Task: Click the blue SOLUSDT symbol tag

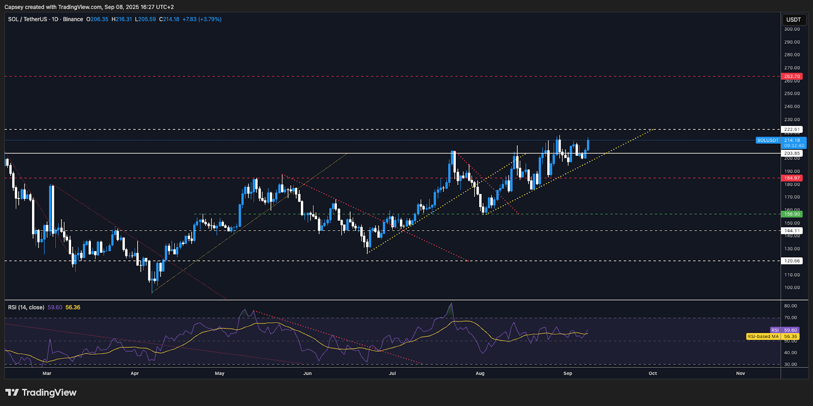Action: click(767, 140)
